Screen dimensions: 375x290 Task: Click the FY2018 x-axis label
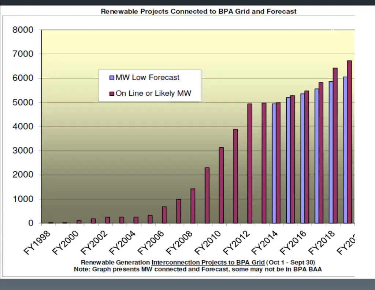(322, 242)
